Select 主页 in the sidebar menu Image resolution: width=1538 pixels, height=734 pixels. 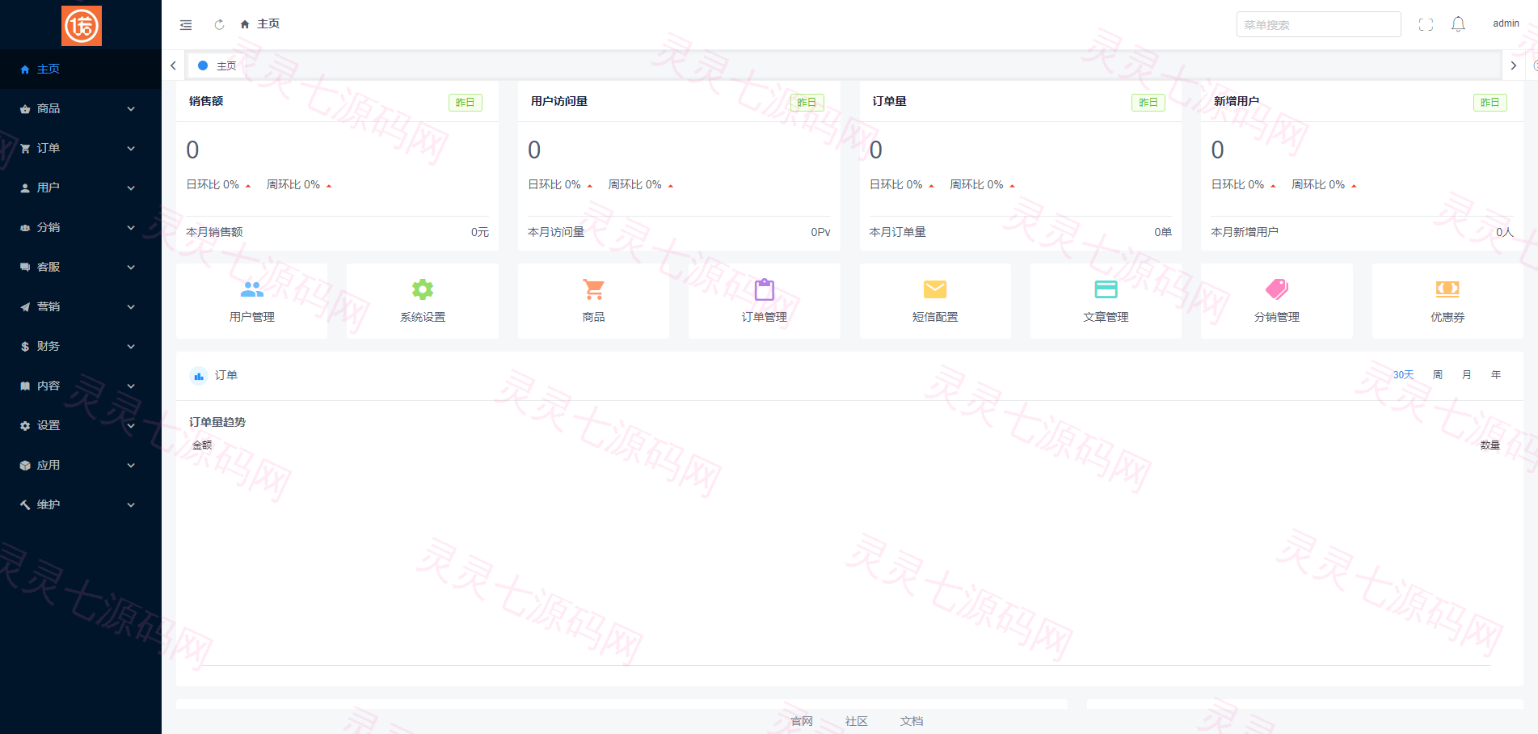click(81, 69)
